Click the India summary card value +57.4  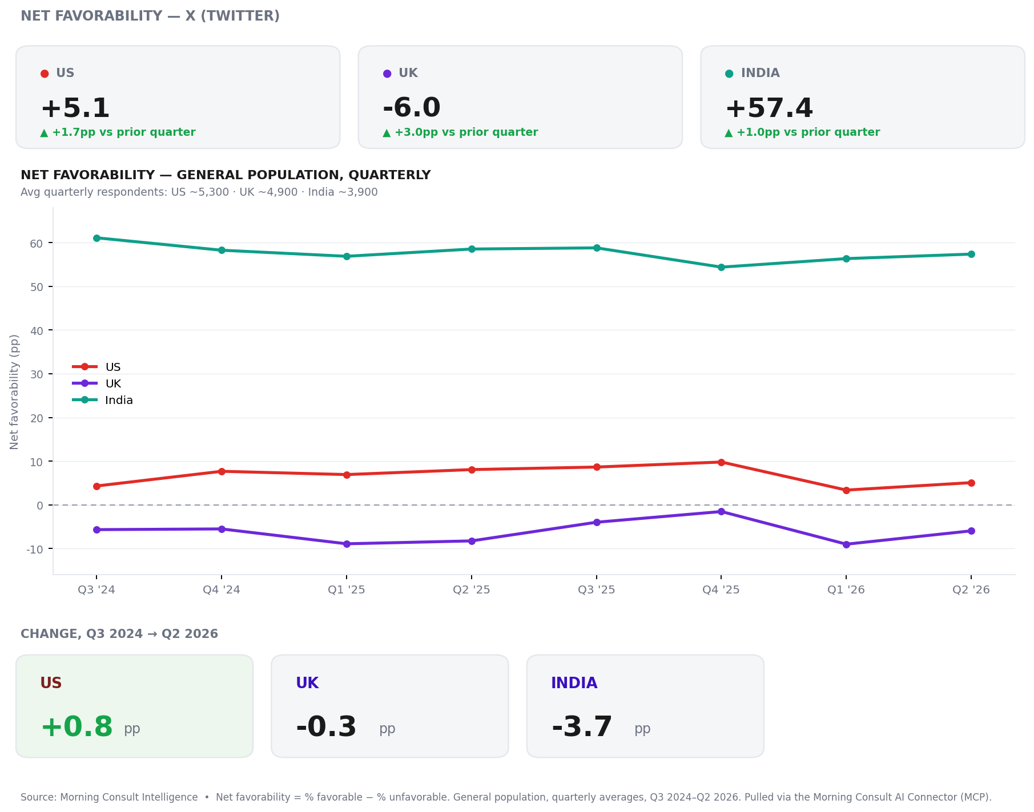769,108
